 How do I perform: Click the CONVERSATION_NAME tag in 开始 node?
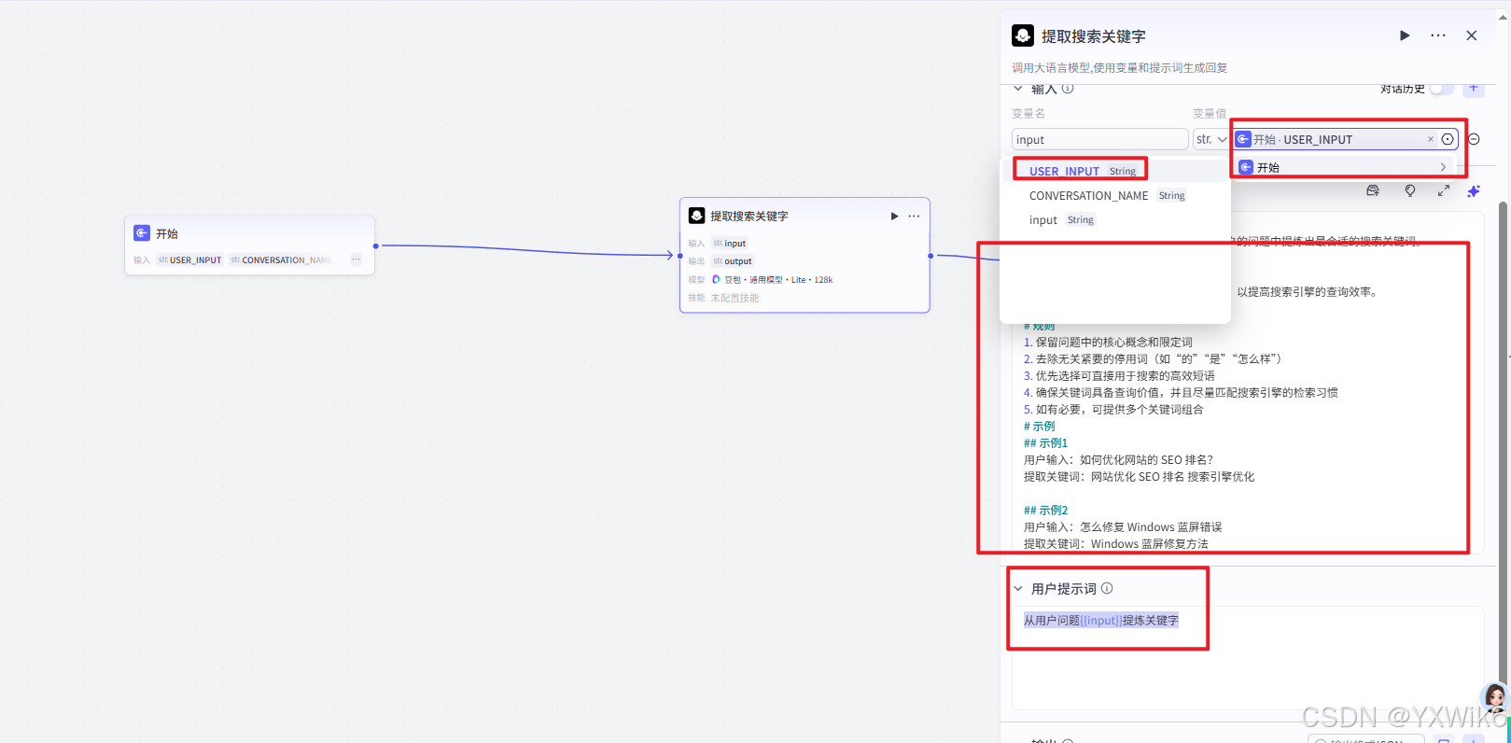281,259
